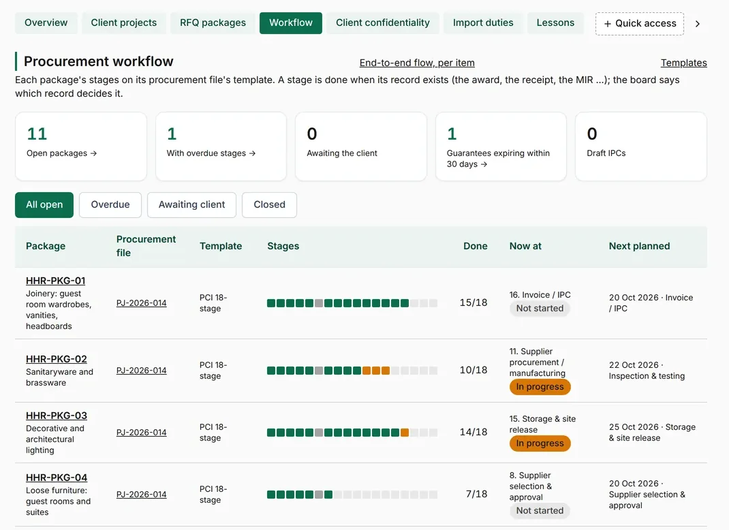This screenshot has height=530, width=729.
Task: Open PJ-2026-014 in HHR-PKG-04 row
Action: click(x=141, y=494)
